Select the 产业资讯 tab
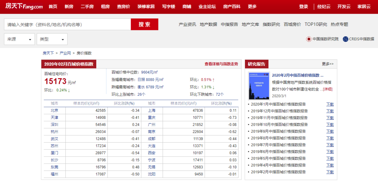Viewport: 378px width, 181px height. tap(187, 24)
